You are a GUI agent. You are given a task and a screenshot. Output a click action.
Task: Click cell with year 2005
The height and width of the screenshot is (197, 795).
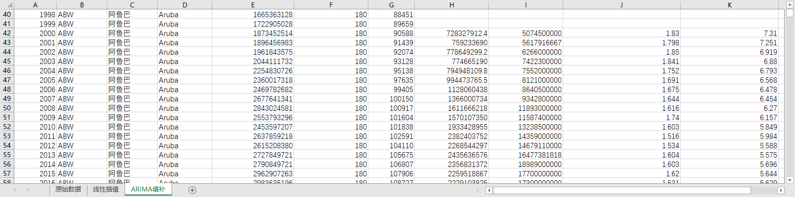coord(35,80)
